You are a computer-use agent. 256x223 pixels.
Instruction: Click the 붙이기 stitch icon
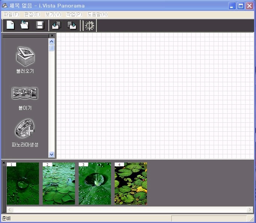click(25, 93)
